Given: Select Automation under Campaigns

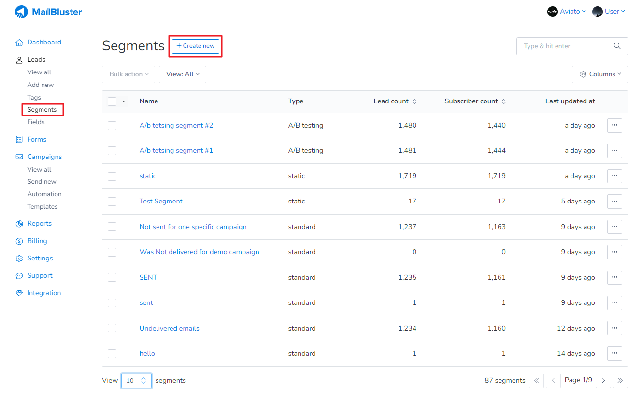Looking at the screenshot, I should tap(44, 194).
